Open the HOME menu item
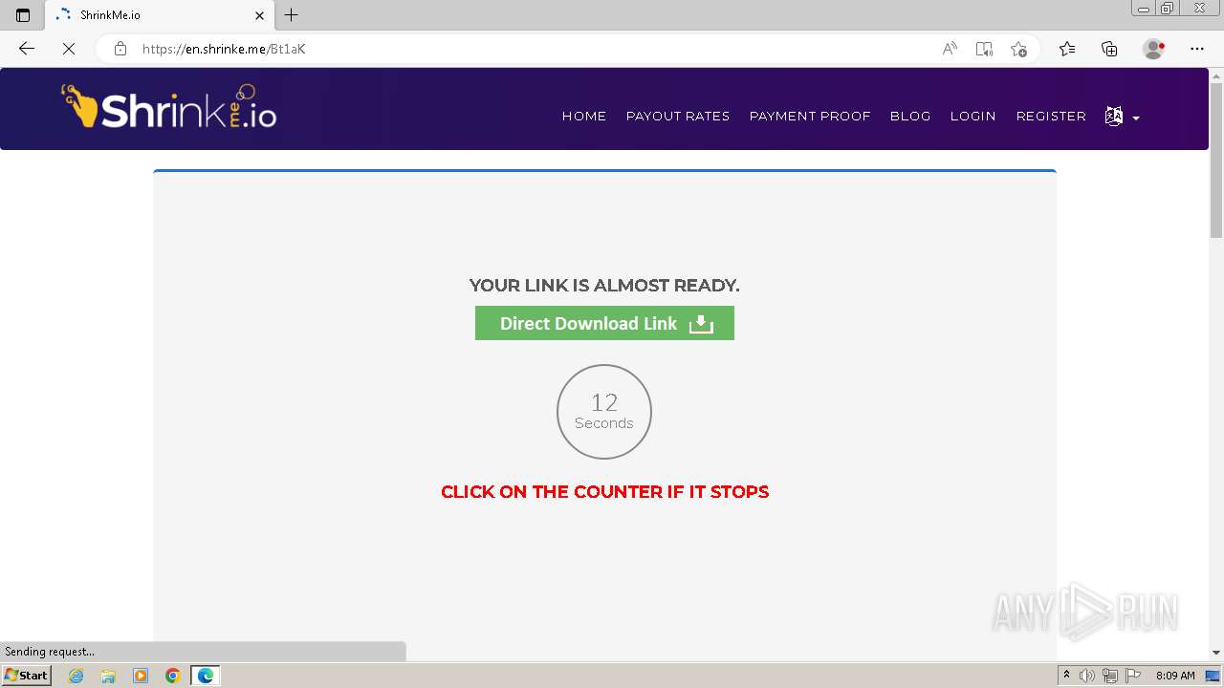This screenshot has height=688, width=1224. [584, 116]
